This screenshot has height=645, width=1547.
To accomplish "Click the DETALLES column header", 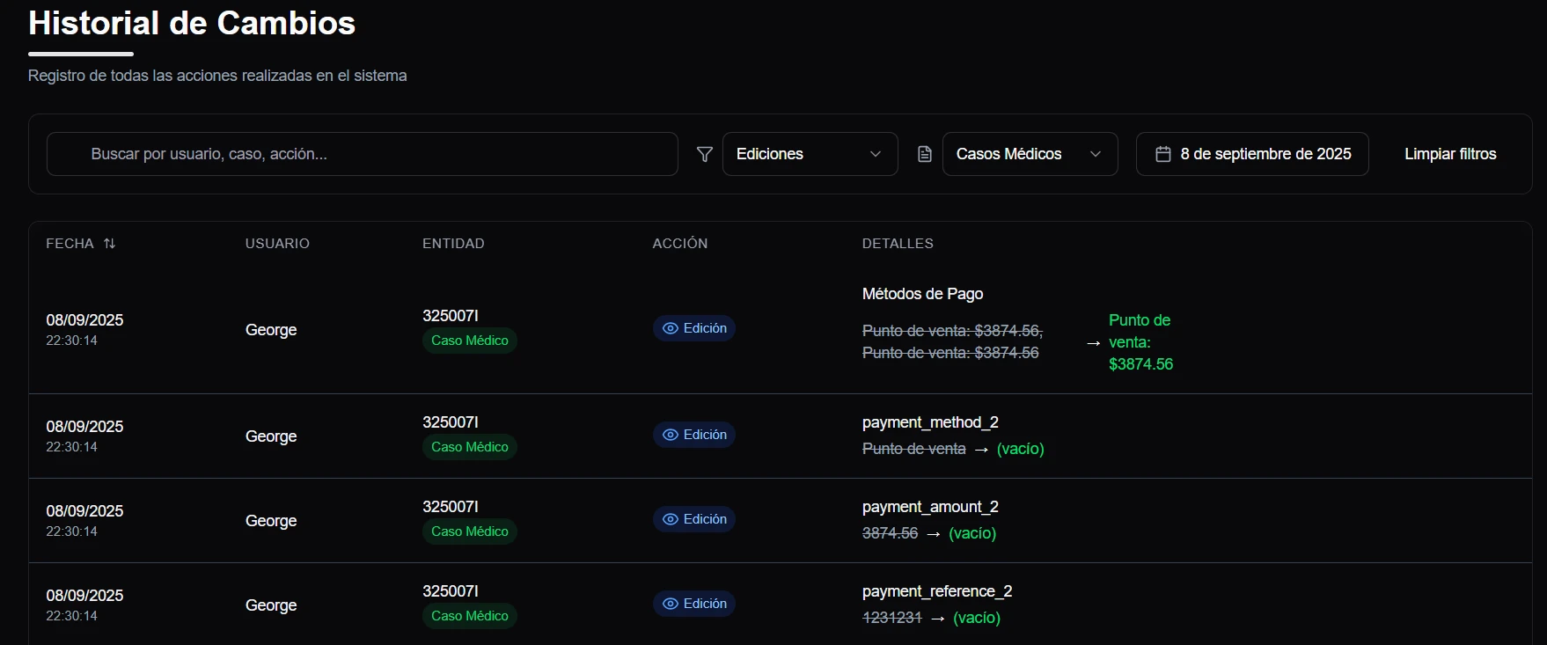I will pos(898,244).
